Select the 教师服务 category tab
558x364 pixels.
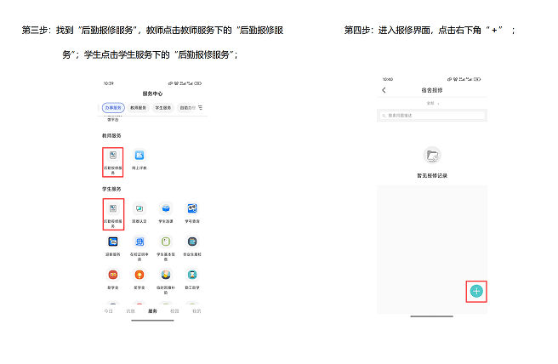pos(138,107)
